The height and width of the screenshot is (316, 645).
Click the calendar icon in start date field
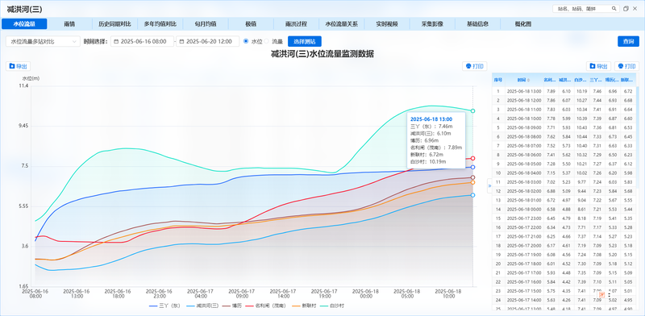[x=116, y=42]
